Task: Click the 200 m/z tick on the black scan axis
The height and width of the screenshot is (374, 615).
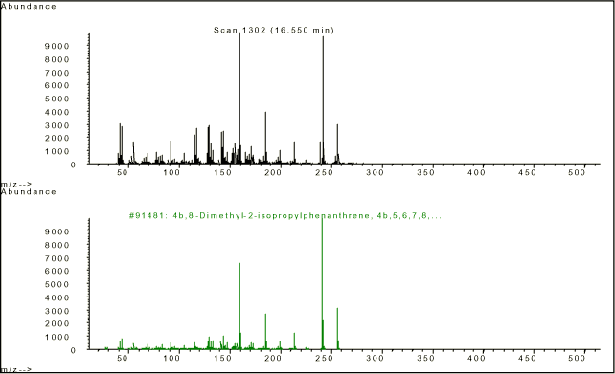Action: tap(273, 172)
